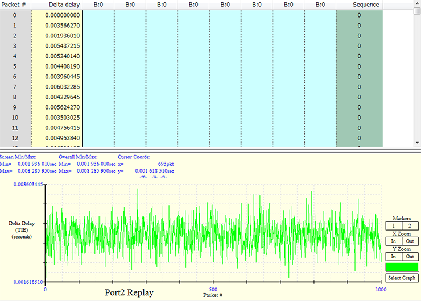Image resolution: width=421 pixels, height=301 pixels.
Task: Select the Sequence column header
Action: [359, 5]
